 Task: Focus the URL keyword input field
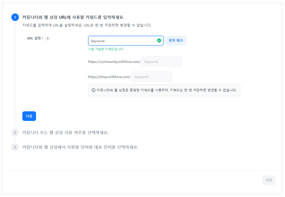[x=123, y=41]
